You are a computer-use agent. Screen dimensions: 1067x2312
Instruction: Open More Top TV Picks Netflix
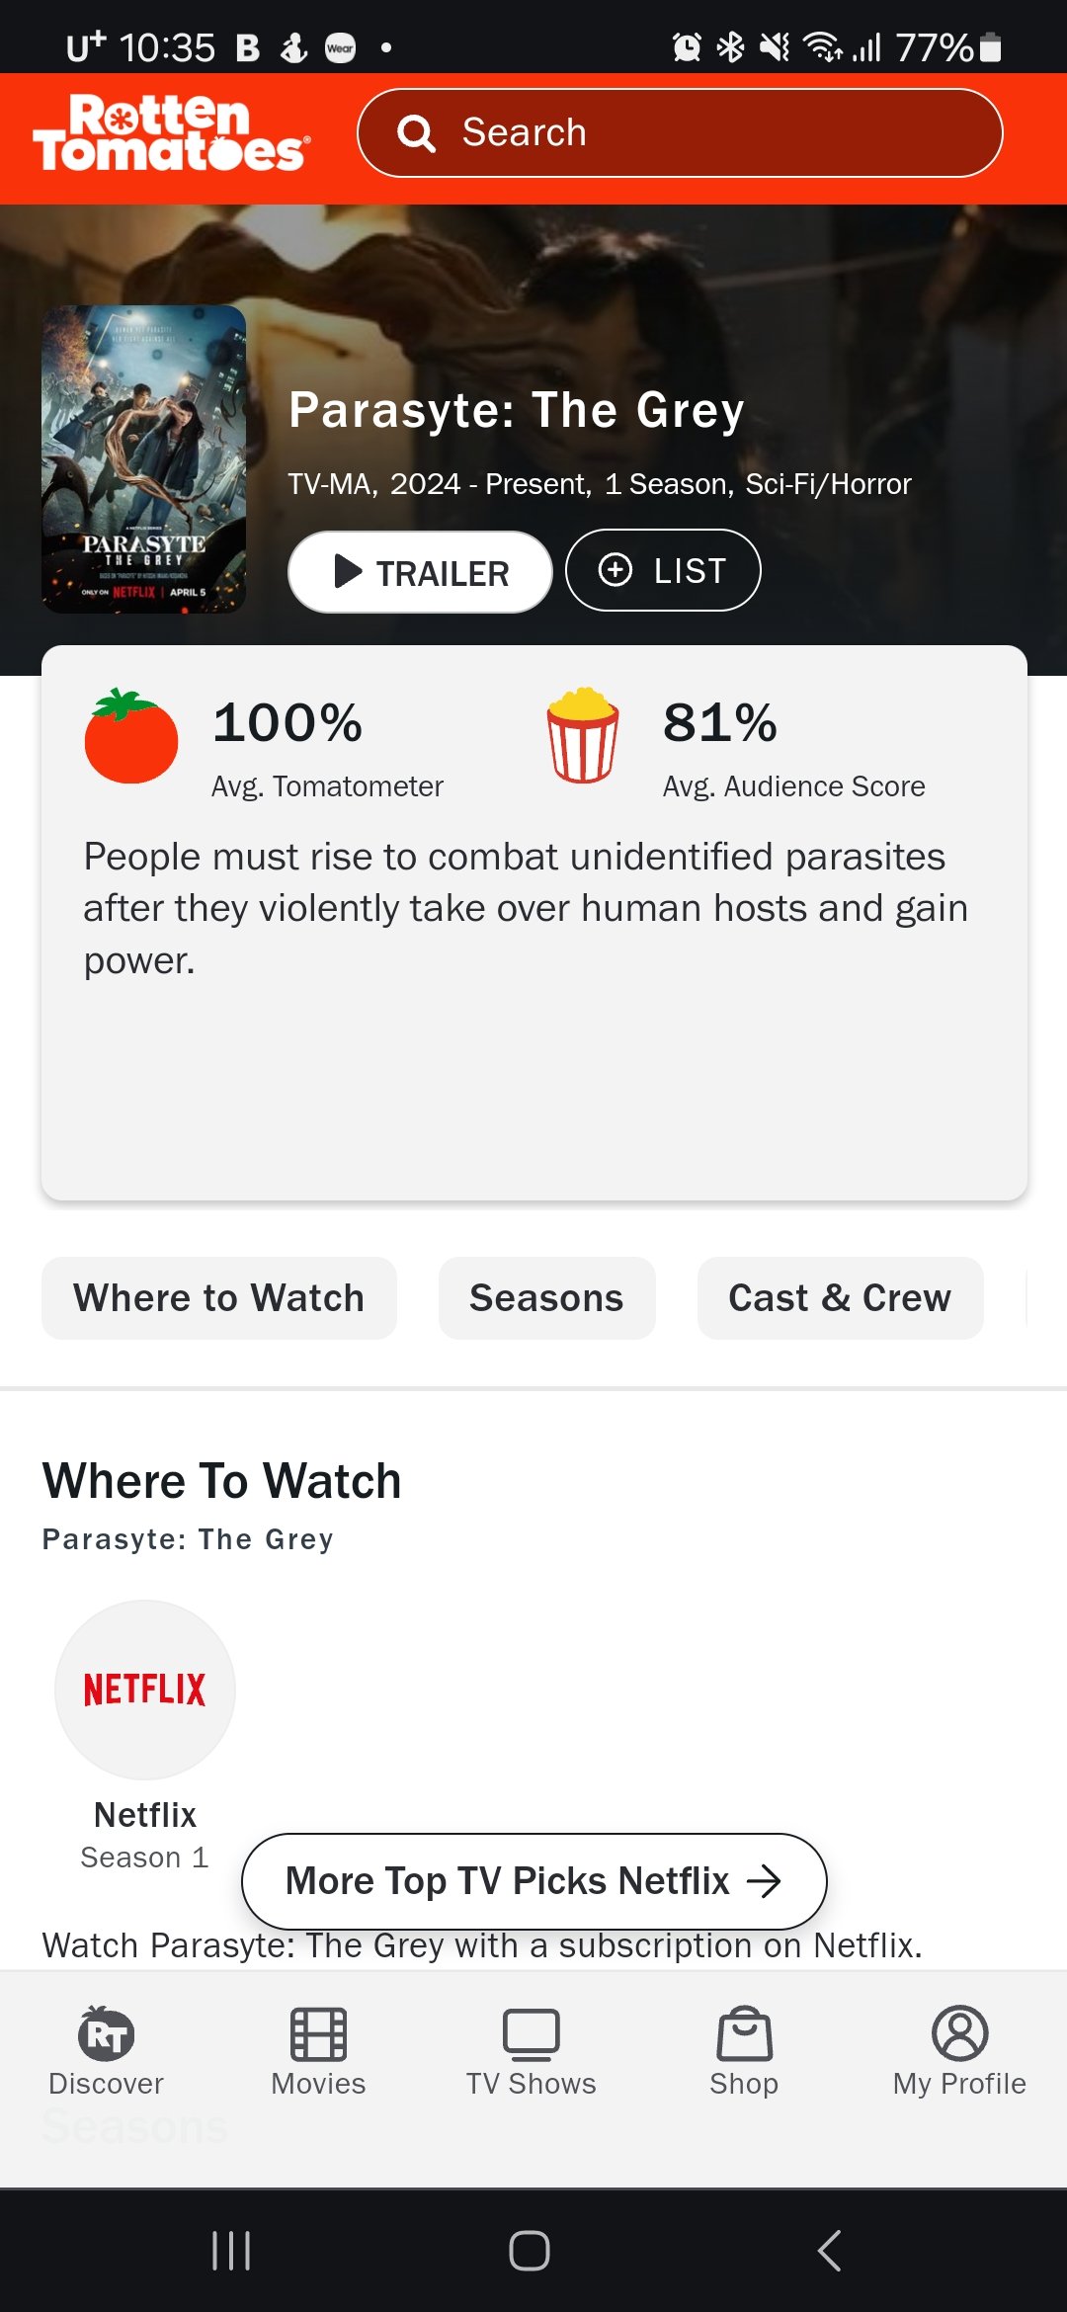pyautogui.click(x=533, y=1881)
